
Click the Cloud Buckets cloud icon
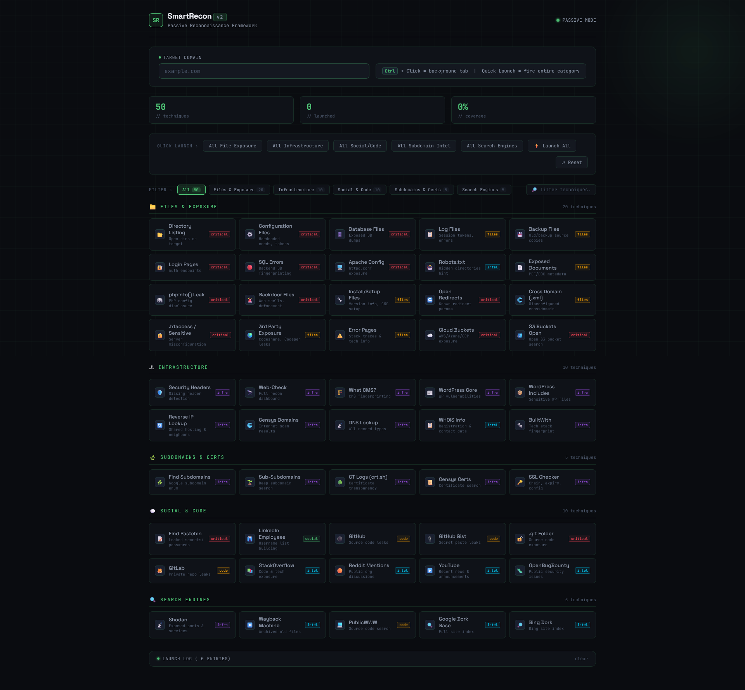coord(430,335)
